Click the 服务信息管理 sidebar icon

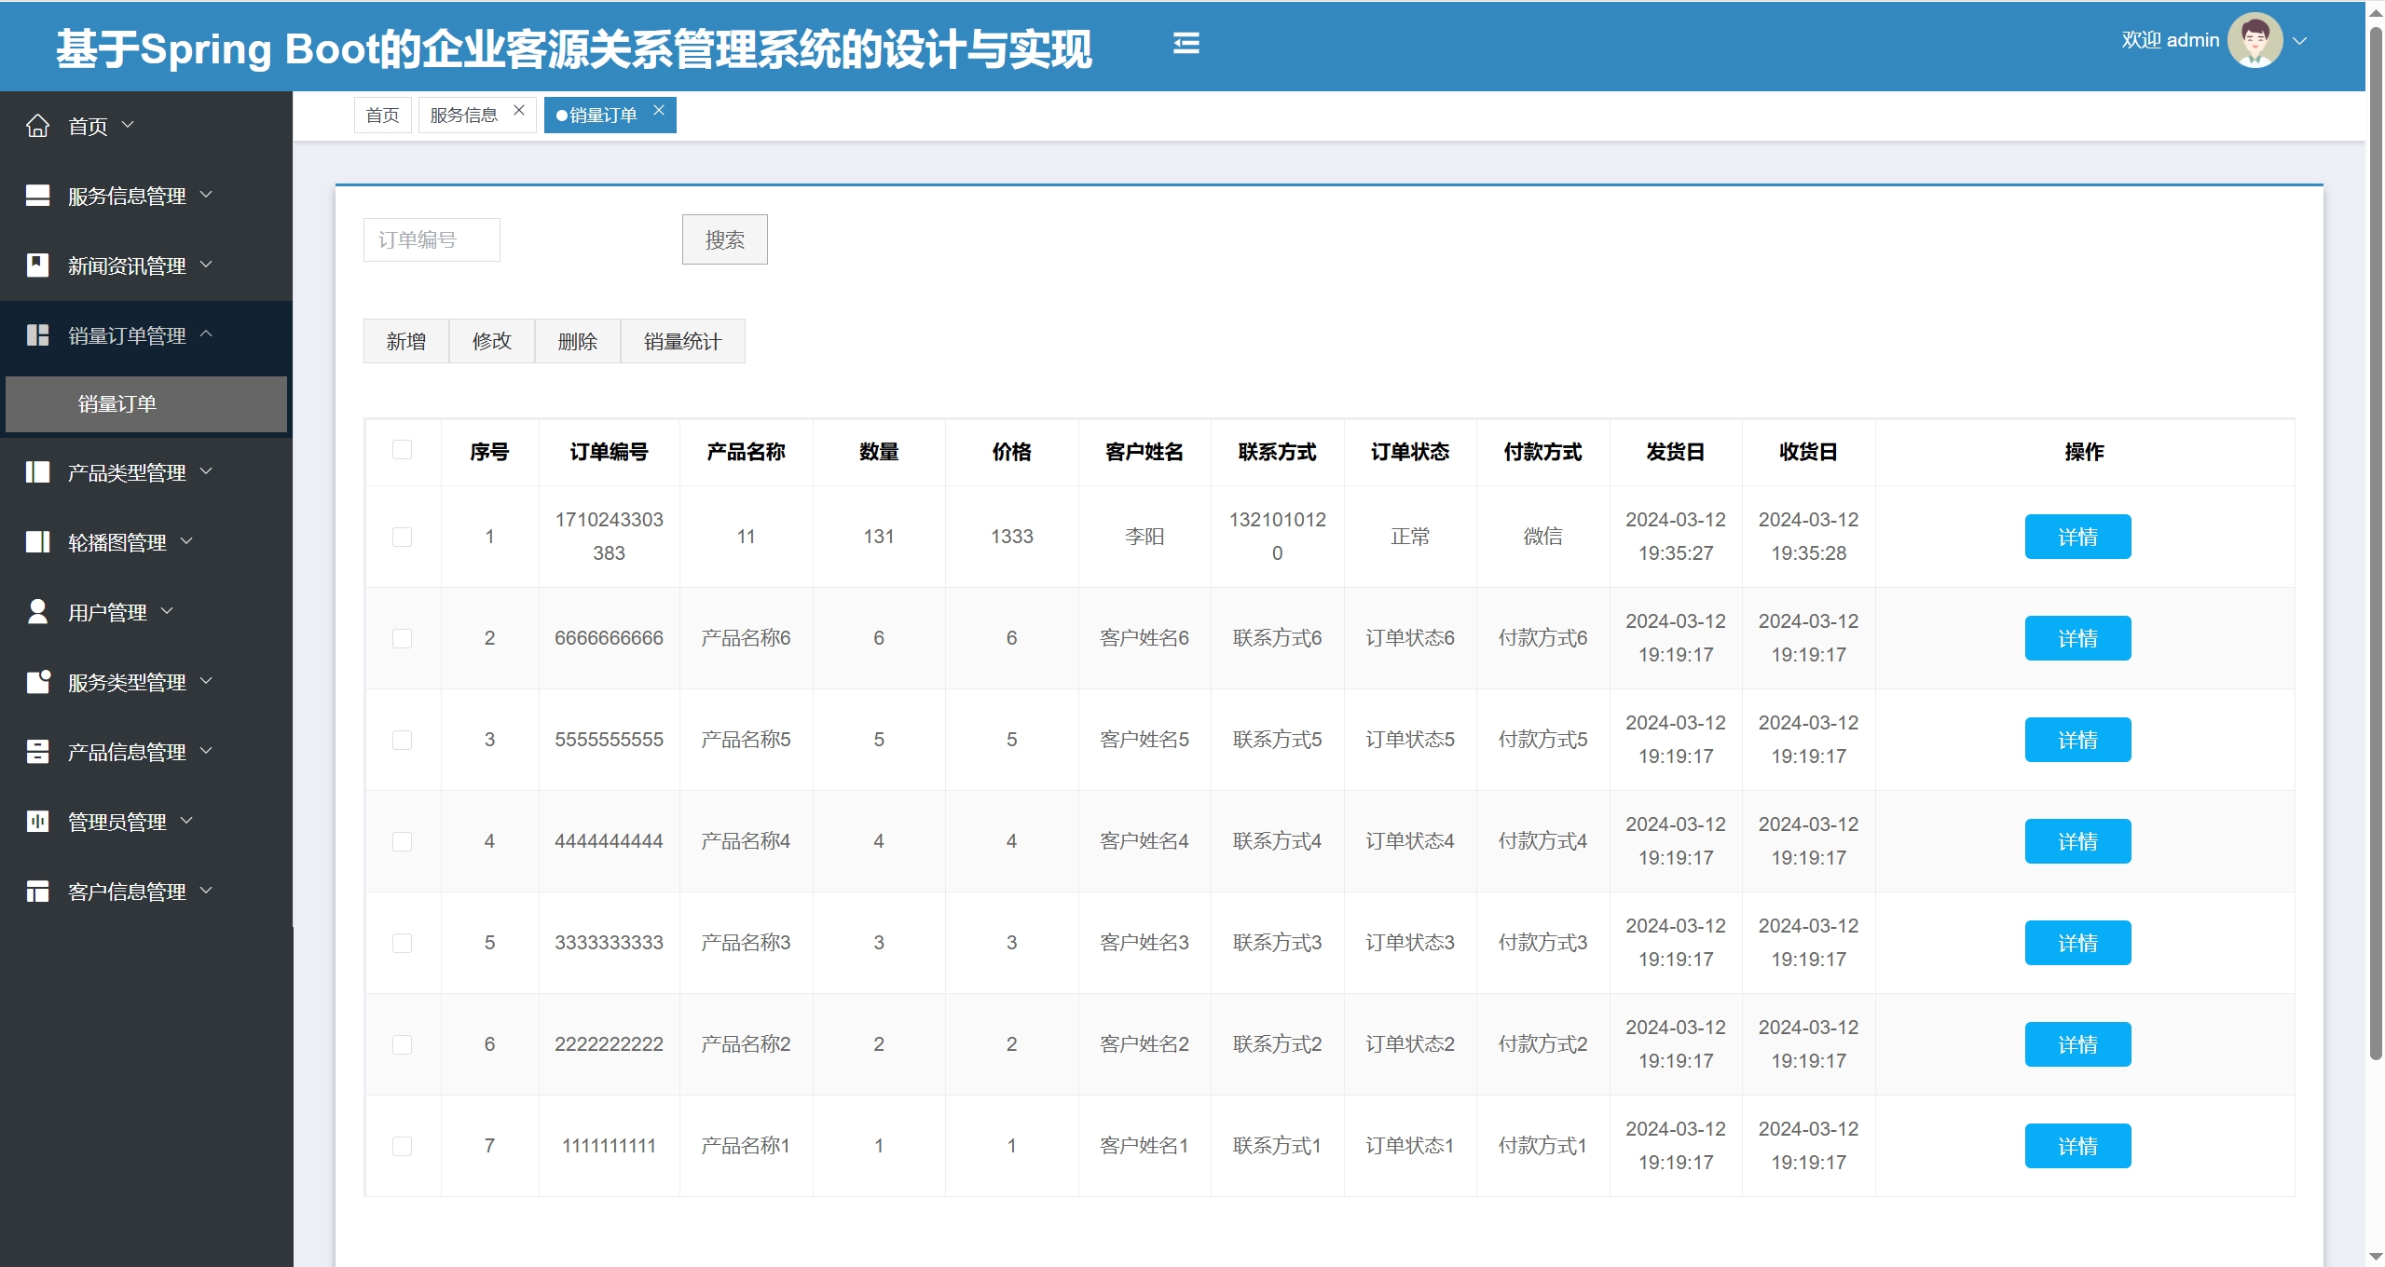(x=37, y=196)
